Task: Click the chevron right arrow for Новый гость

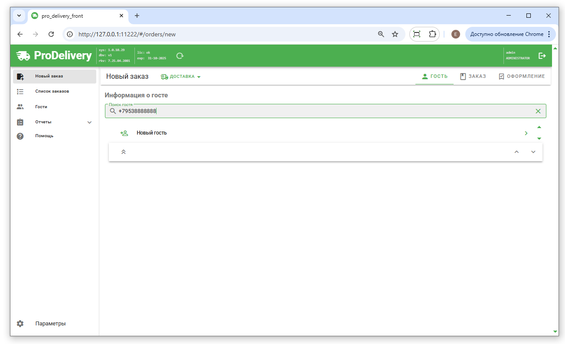Action: [x=526, y=133]
